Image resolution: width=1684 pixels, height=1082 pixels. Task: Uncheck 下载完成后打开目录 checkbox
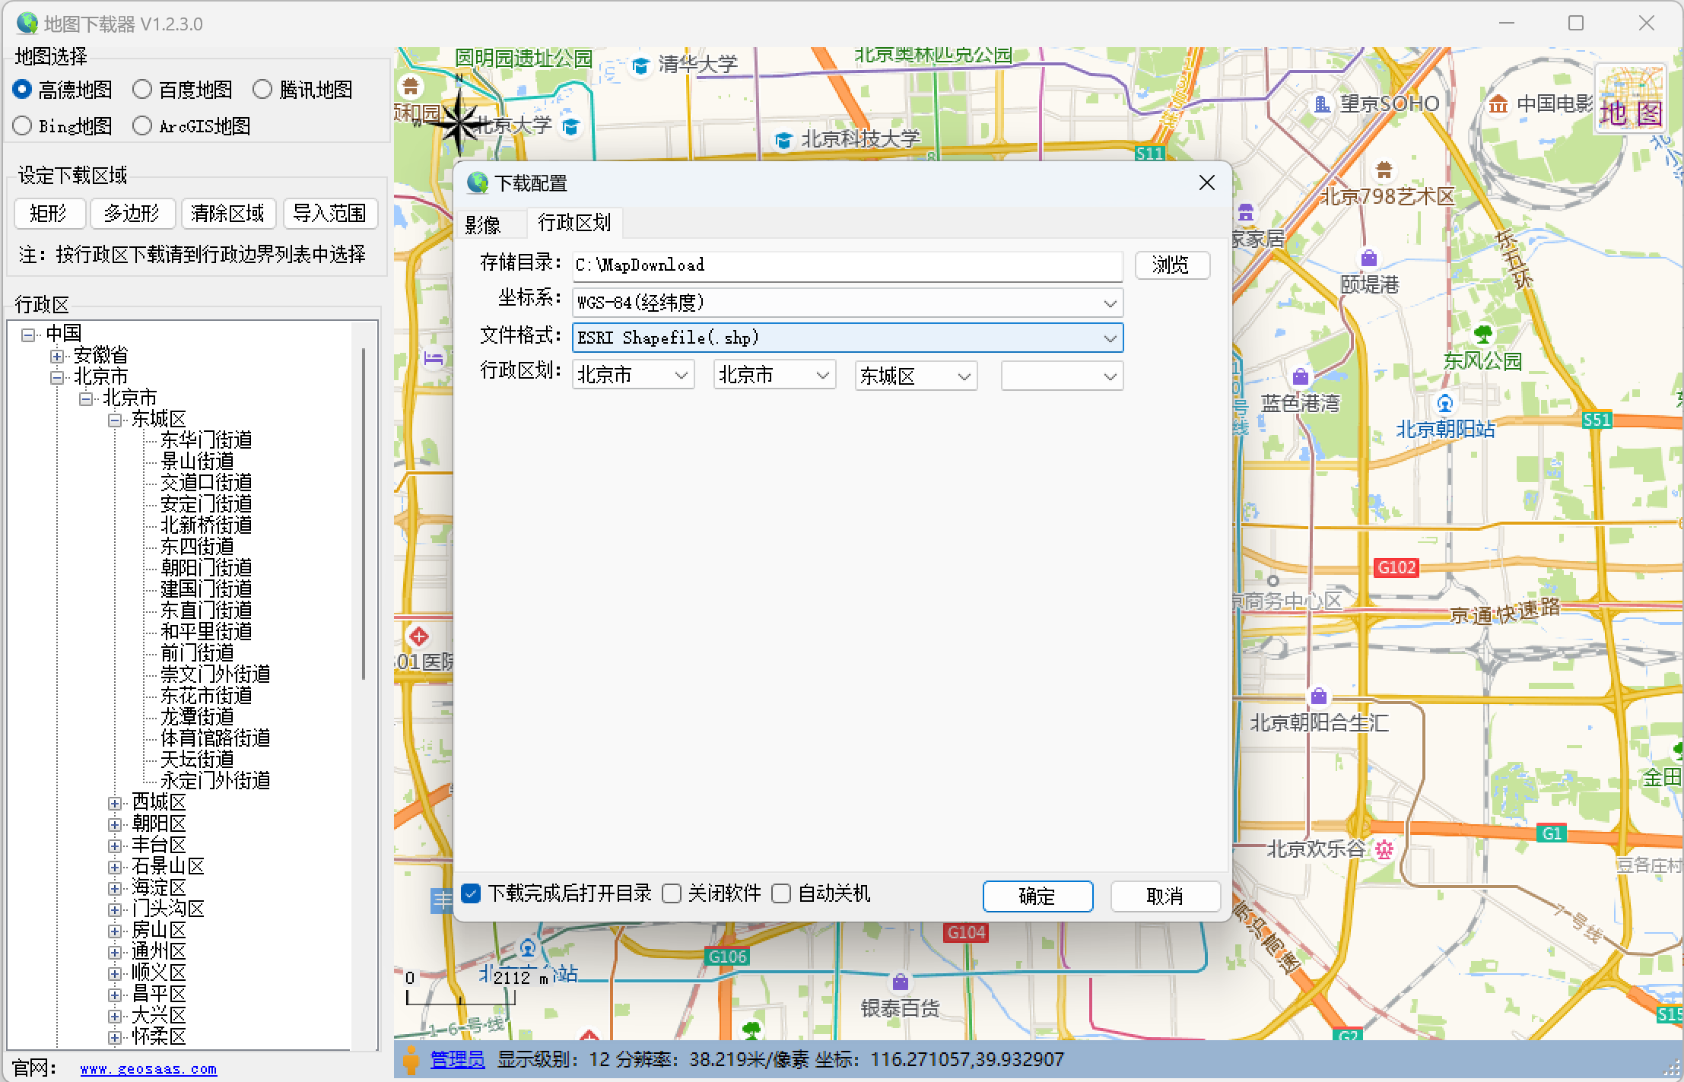(x=472, y=893)
